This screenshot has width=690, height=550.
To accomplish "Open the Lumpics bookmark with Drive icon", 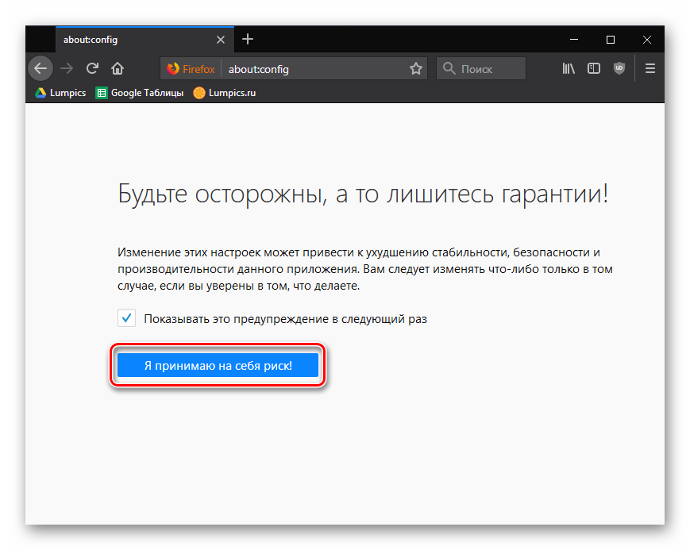I will [x=60, y=93].
